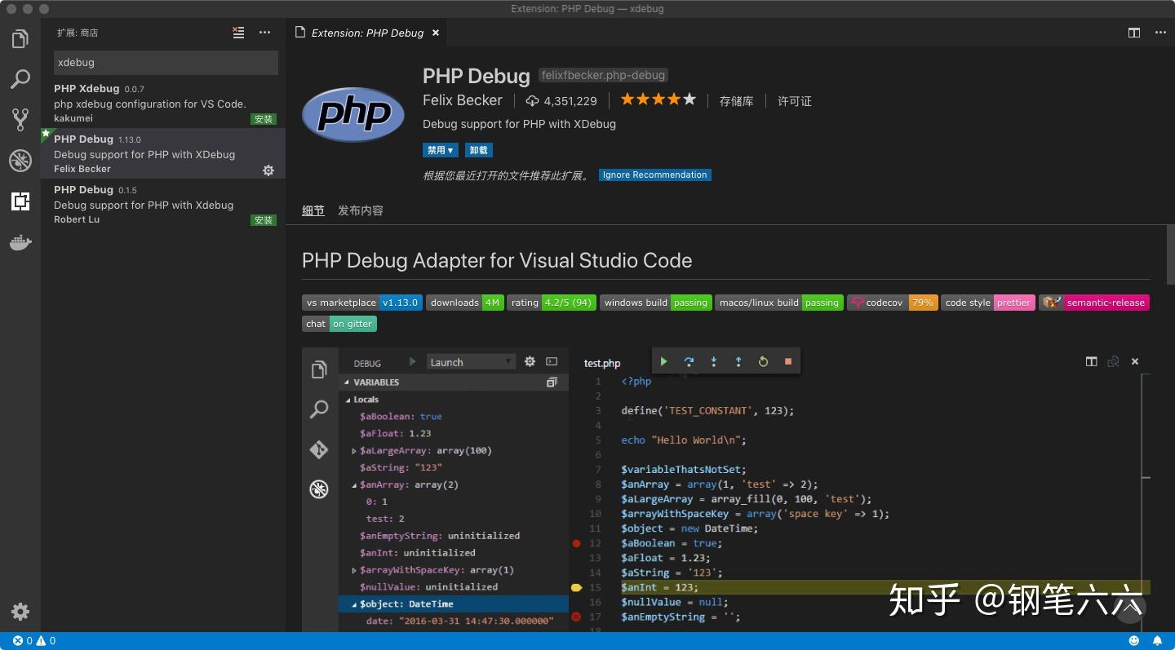The height and width of the screenshot is (650, 1175).
Task: Click the semantic-release badge
Action: click(1094, 303)
